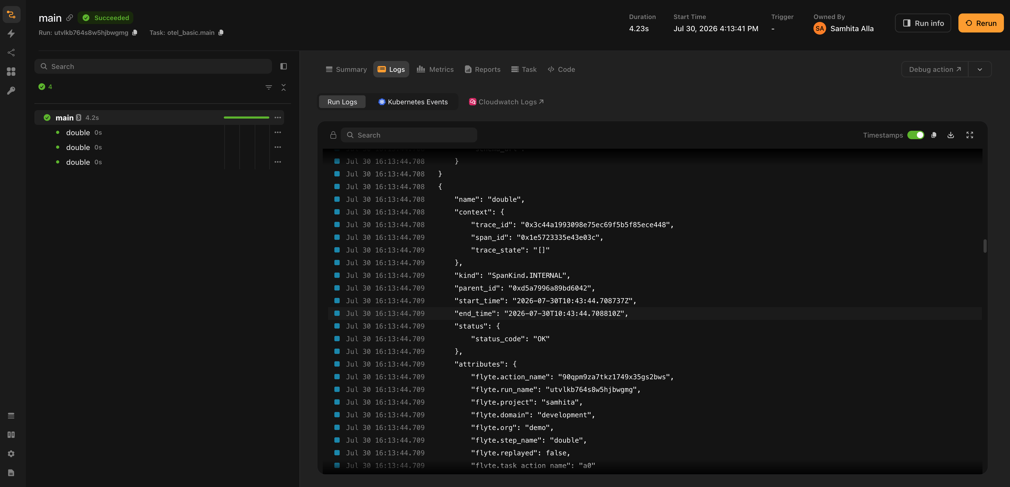
Task: Copy the task name otel_basic.main
Action: (221, 32)
